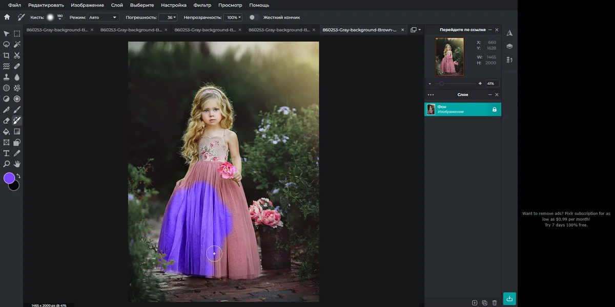
Task: Open the purple foreground color swatch
Action: 9,178
